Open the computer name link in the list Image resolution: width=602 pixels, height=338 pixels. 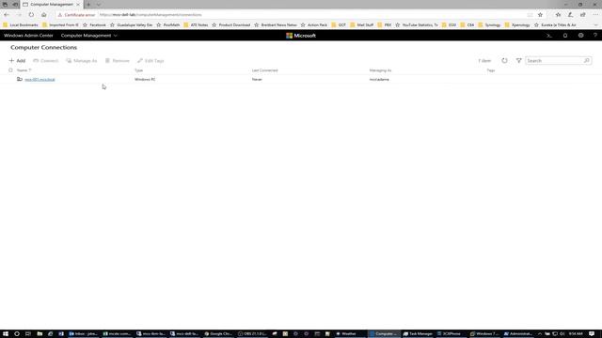point(40,79)
